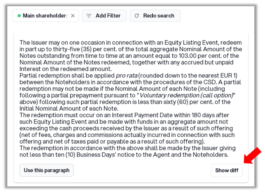Click the filter lines icon

[89, 16]
